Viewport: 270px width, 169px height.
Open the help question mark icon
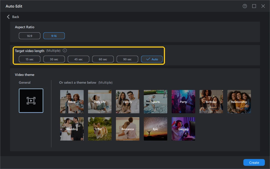click(x=245, y=6)
